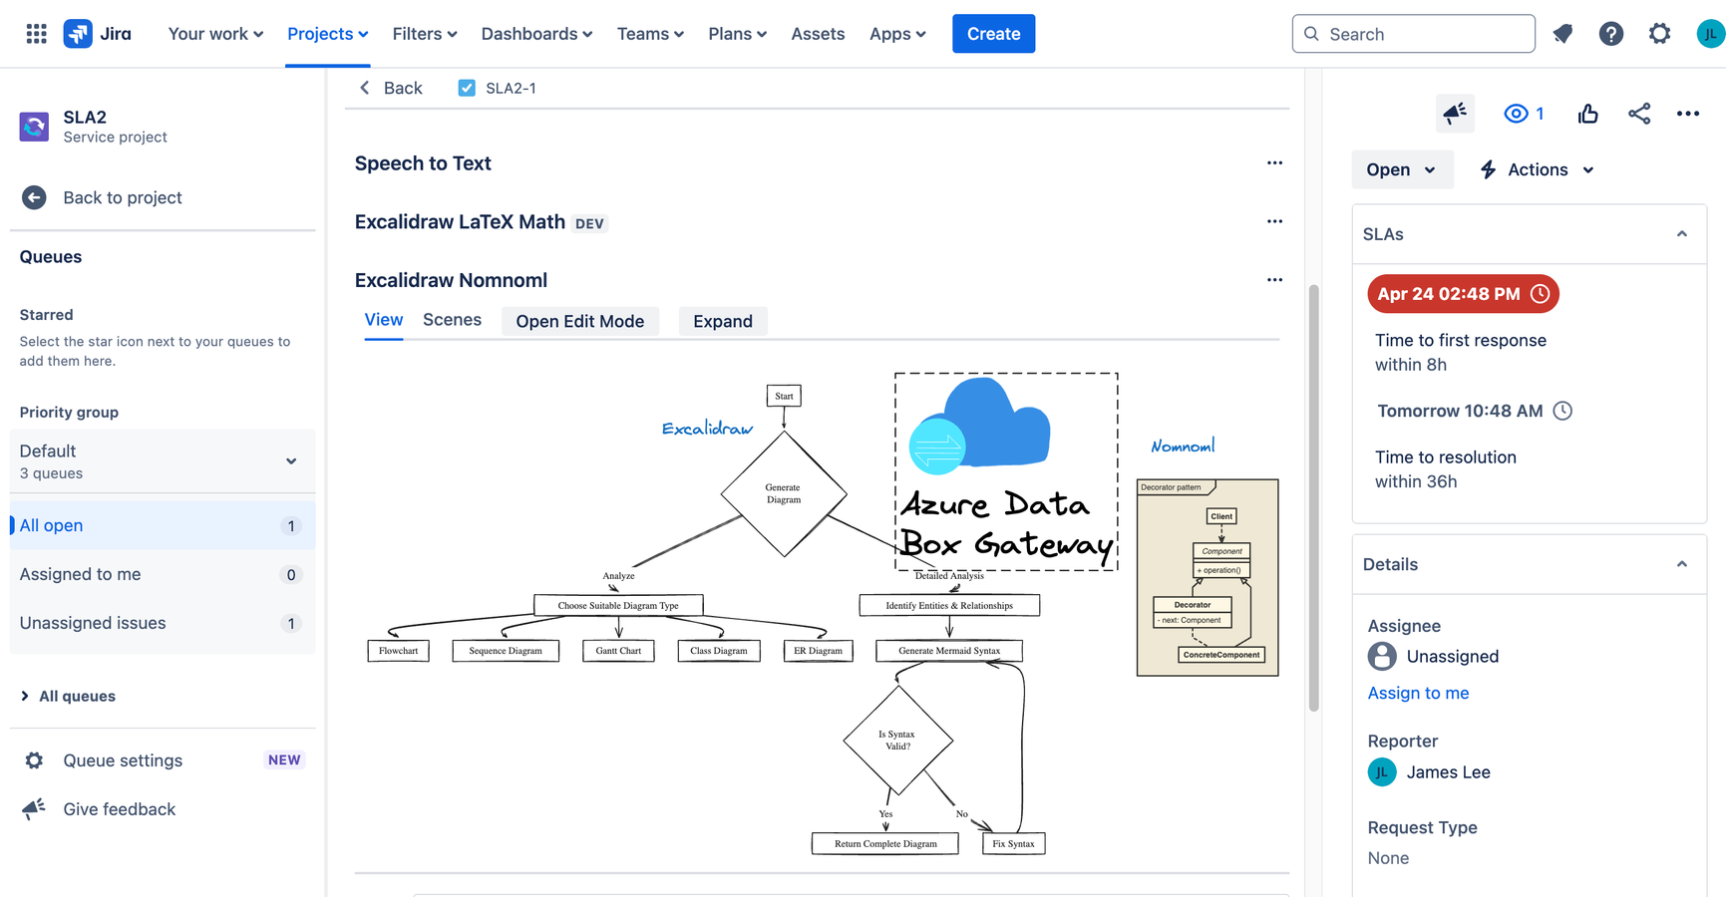Open the Actions dropdown

[x=1537, y=169]
